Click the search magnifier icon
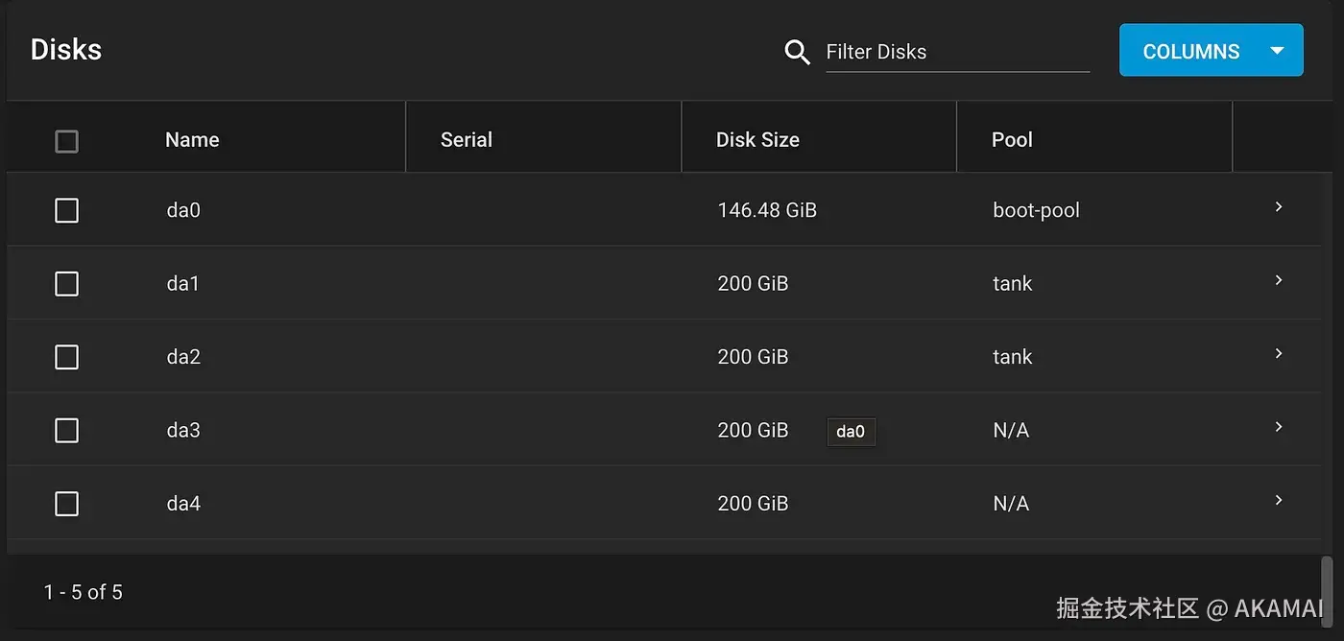1344x641 pixels. 797,52
